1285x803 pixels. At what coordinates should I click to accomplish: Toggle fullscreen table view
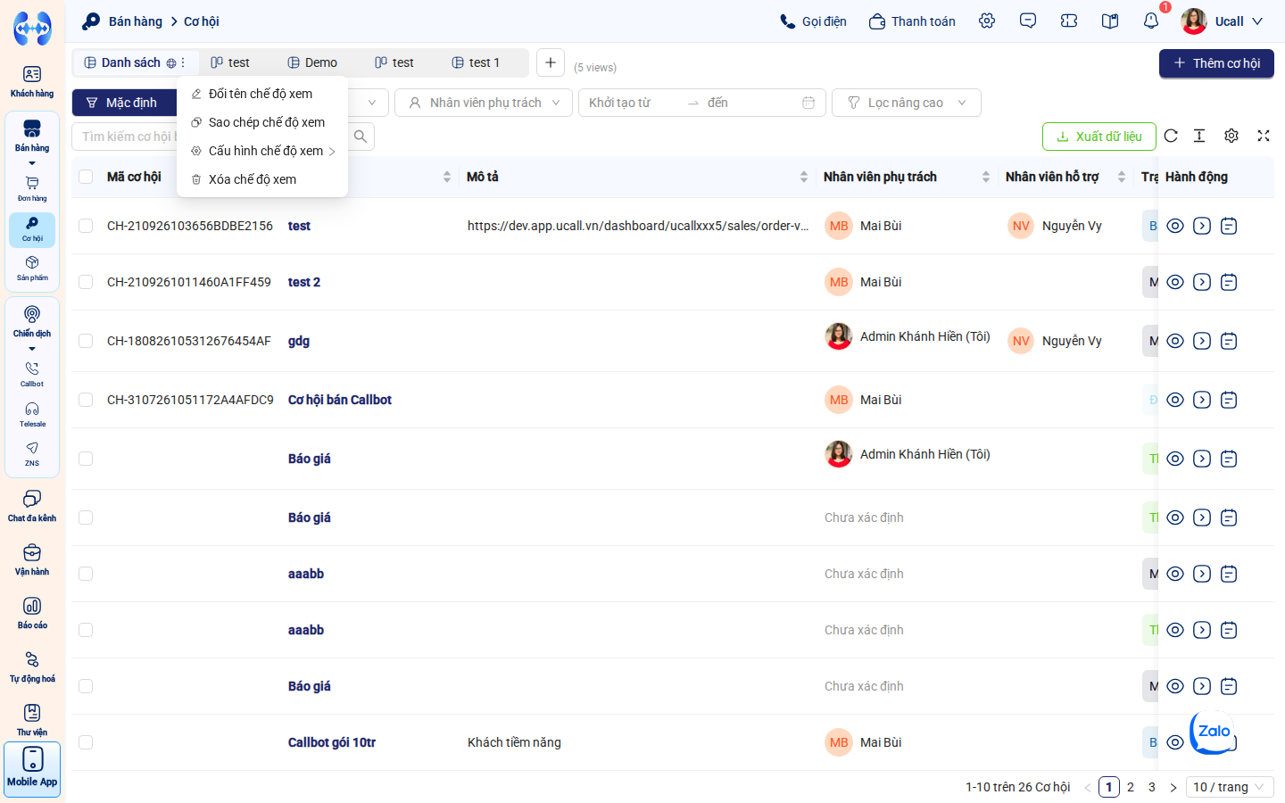point(1264,136)
